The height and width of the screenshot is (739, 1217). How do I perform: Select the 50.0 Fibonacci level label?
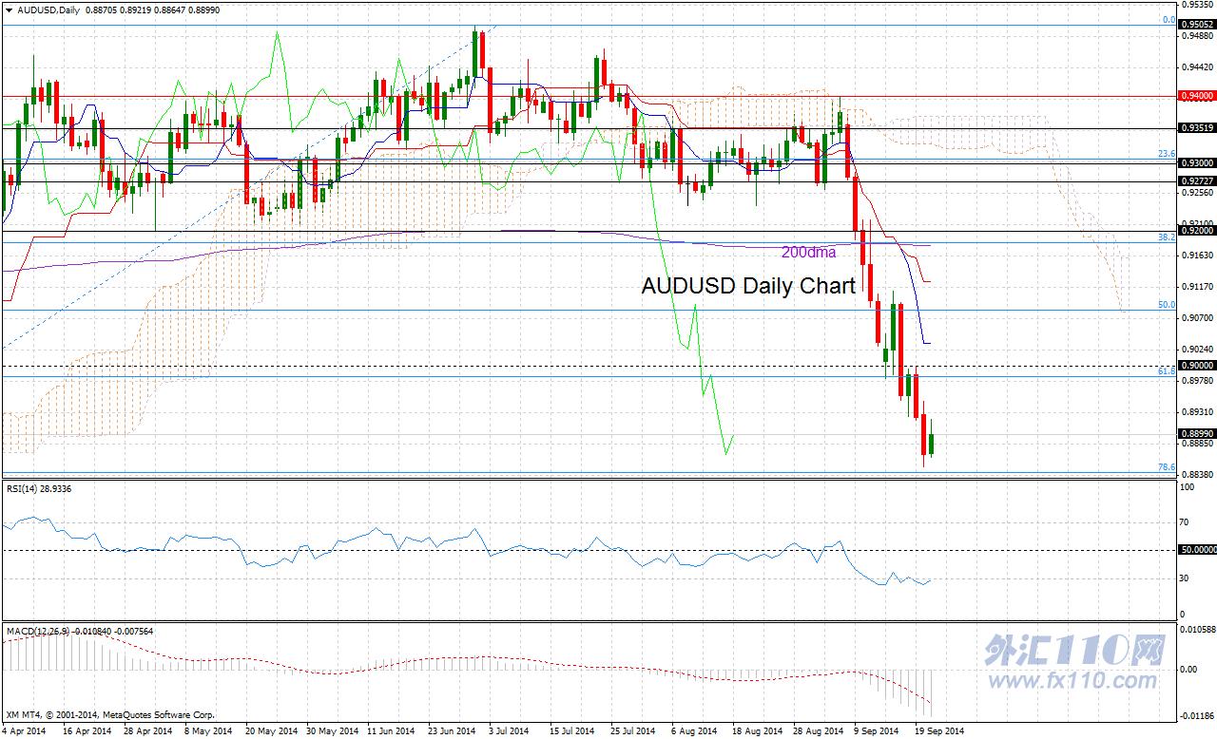[1167, 305]
